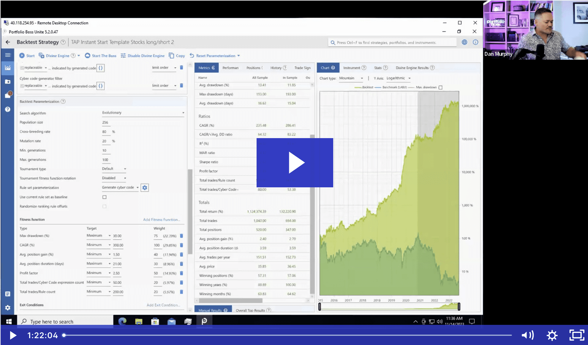Open code braces editor for first replaceable rule
Viewport: 588px width, 345px height.
click(101, 68)
